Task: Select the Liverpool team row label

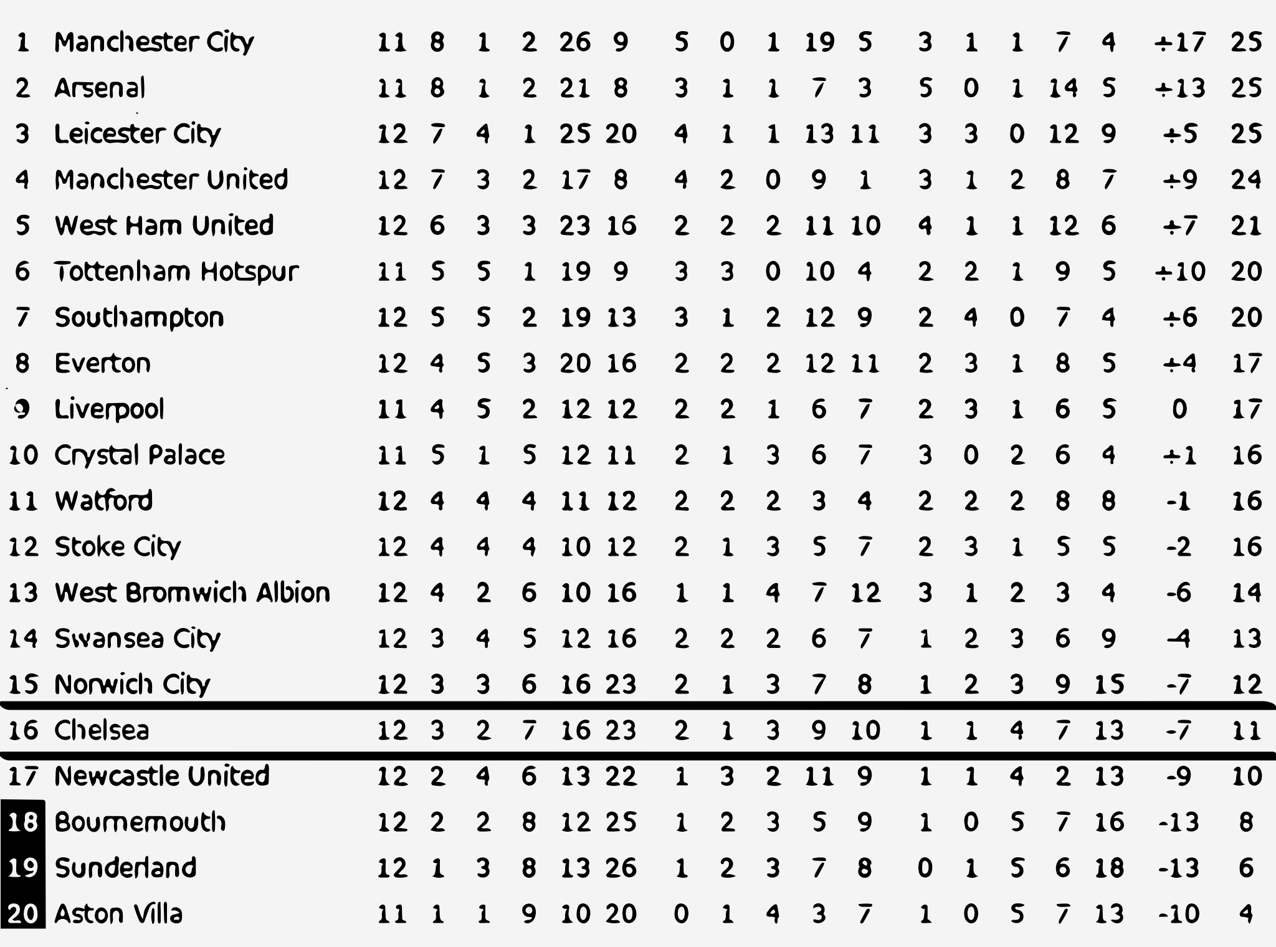Action: tap(109, 409)
